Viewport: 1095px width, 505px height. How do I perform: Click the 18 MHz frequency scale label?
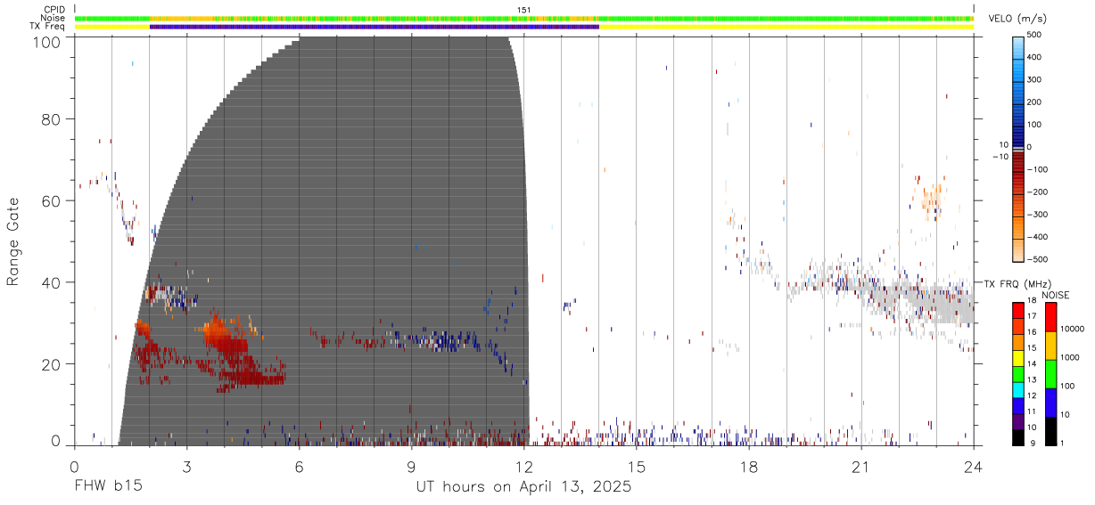[x=1033, y=302]
